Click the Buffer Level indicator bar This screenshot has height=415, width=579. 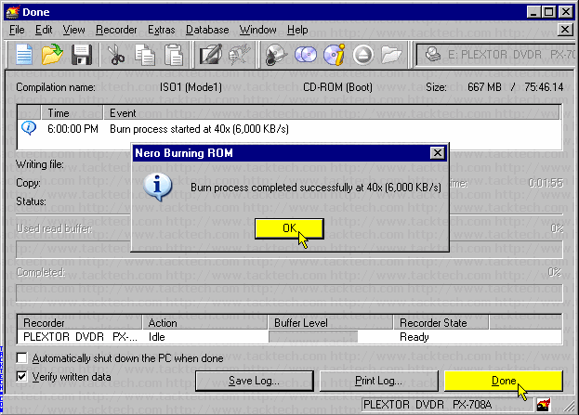pos(313,337)
